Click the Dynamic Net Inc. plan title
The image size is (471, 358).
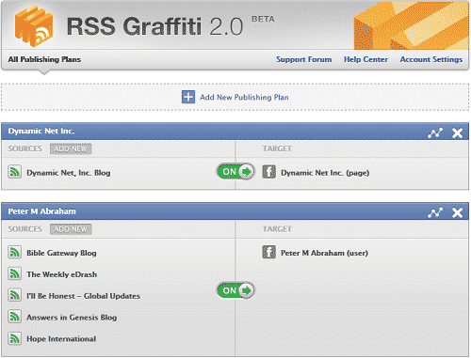[41, 132]
